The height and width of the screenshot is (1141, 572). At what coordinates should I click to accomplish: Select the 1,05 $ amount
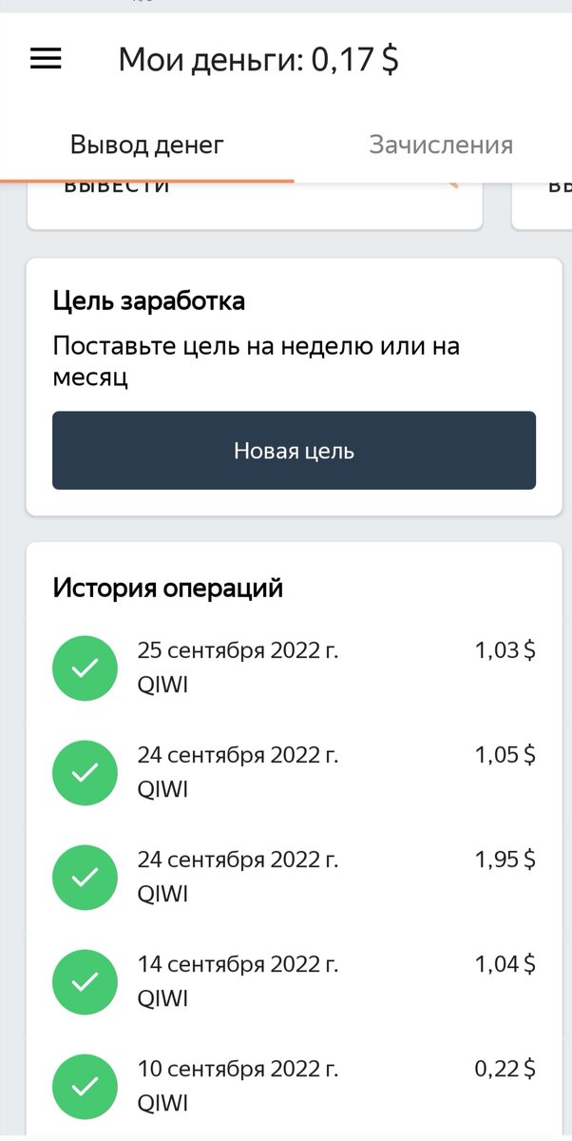click(505, 756)
